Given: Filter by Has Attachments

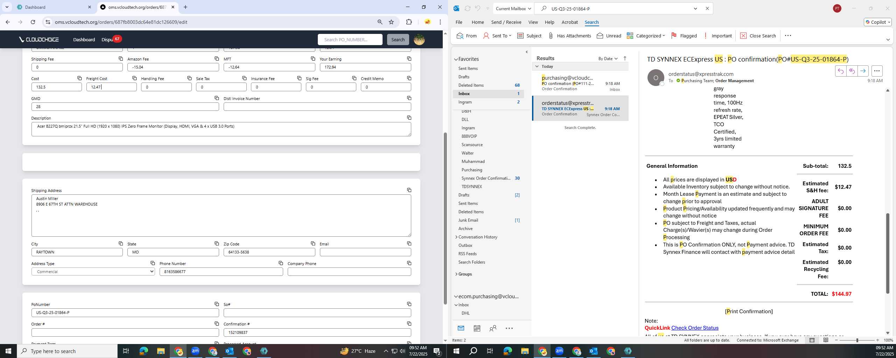Looking at the screenshot, I should click(569, 36).
